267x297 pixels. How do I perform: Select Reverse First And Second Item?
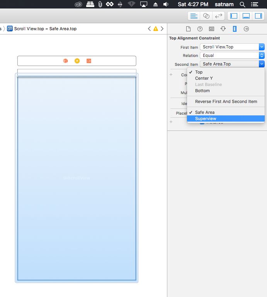[x=226, y=101]
